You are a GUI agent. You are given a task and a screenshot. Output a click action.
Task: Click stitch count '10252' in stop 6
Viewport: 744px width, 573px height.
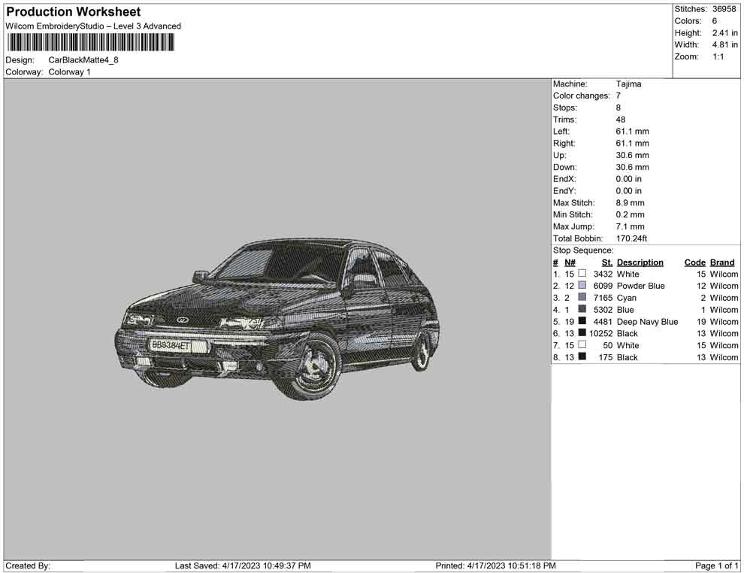[601, 333]
